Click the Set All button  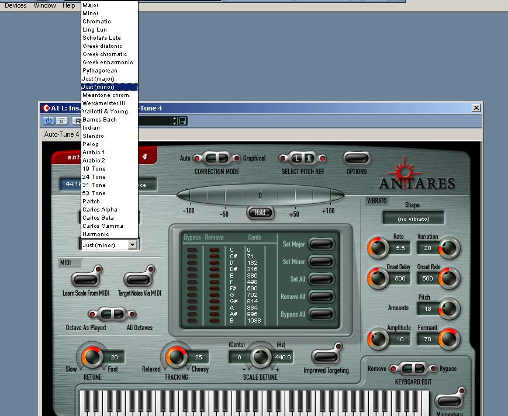point(321,279)
